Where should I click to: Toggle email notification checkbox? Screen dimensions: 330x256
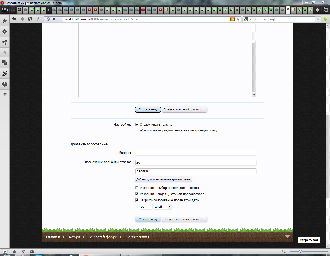(x=141, y=130)
